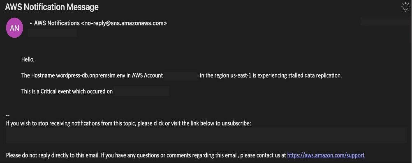Viewport: 412px width, 164px height.
Task: Click the AWS Notification Message subject title
Action: pyautogui.click(x=52, y=7)
